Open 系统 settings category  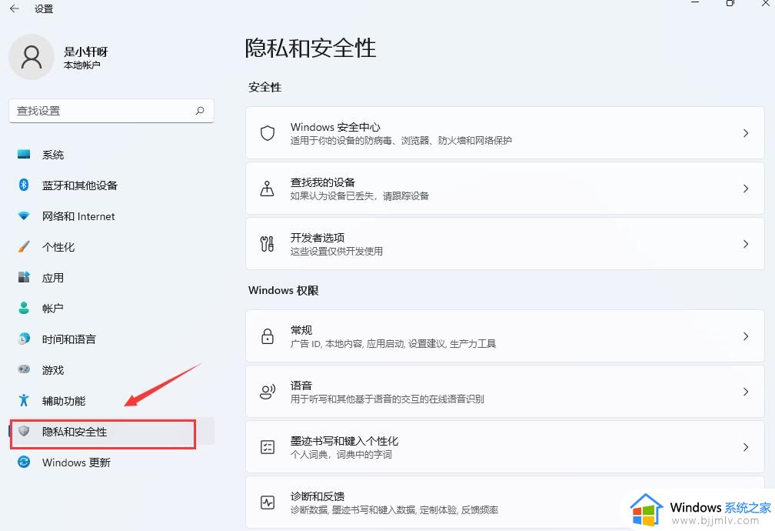pos(111,155)
